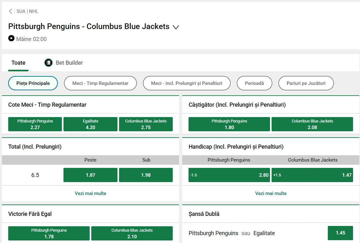Image resolution: width=360 pixels, height=243 pixels.
Task: Click the live stream play icon
Action: click(11, 39)
